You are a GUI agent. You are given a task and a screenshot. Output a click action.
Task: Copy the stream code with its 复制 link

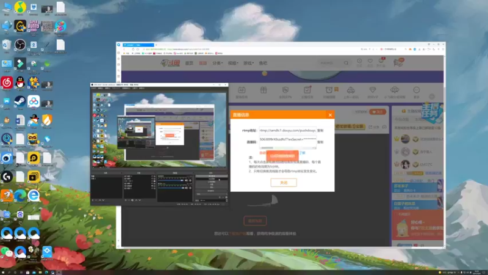point(320,142)
